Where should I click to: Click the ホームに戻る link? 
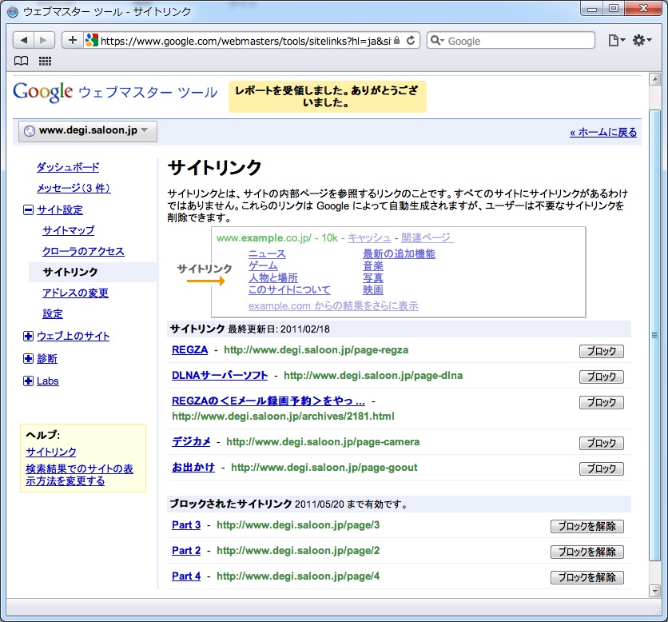[603, 133]
